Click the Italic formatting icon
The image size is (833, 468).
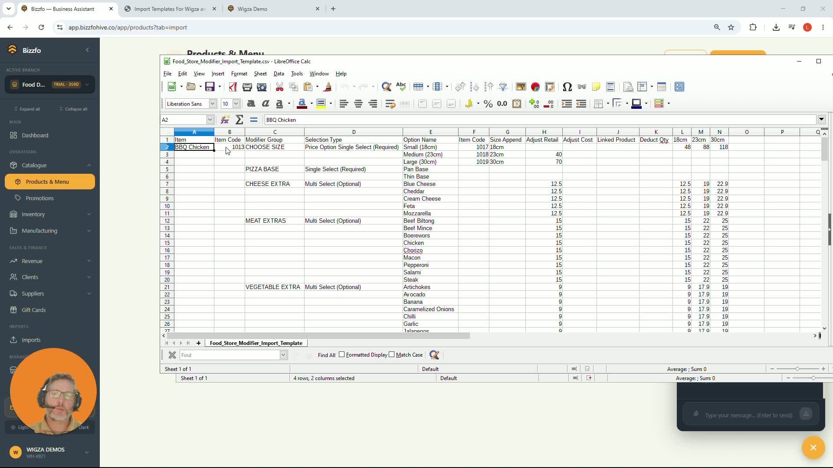(266, 104)
